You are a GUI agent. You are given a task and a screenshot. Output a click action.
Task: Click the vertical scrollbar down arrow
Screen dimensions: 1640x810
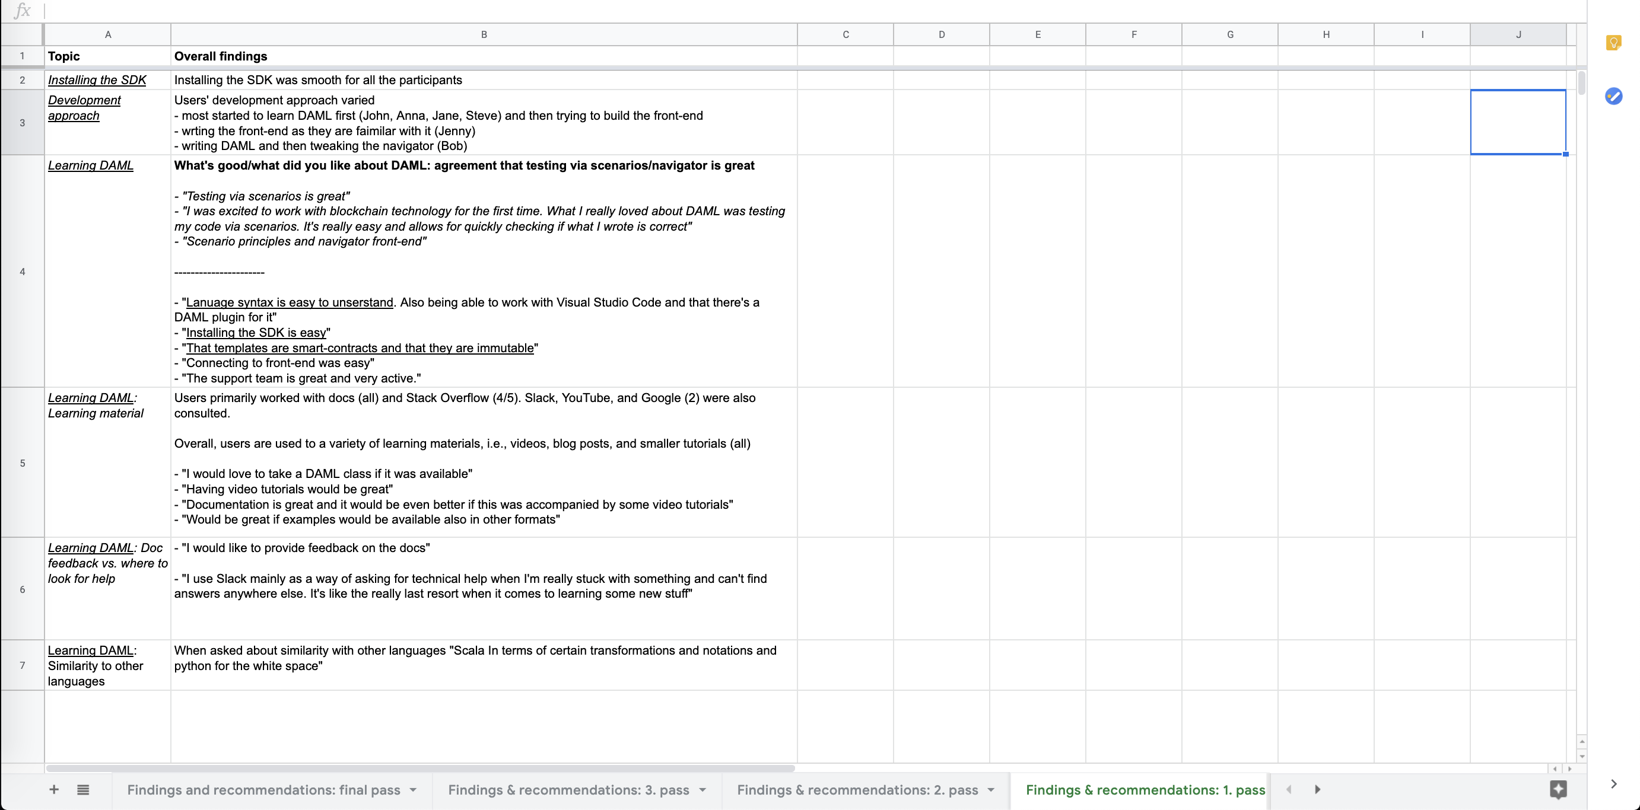(1581, 757)
